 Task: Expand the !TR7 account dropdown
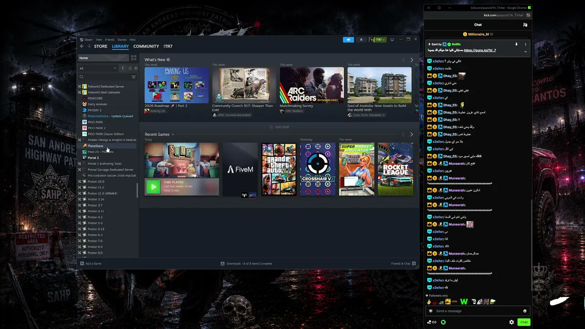[x=378, y=40]
